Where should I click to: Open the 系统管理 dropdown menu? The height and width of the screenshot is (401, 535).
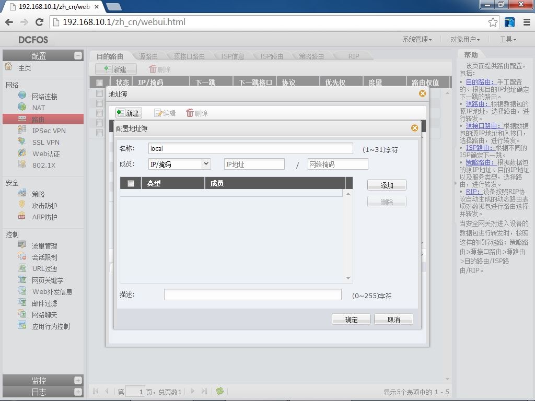pyautogui.click(x=417, y=40)
